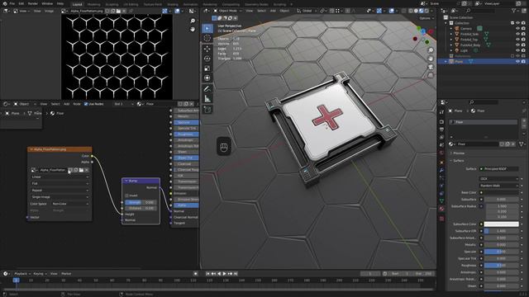Select the Rotate tool in viewport toolbar

coord(207,59)
